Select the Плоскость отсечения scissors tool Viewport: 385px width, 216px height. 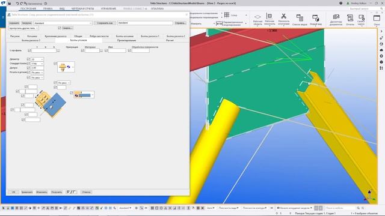[x=283, y=16]
